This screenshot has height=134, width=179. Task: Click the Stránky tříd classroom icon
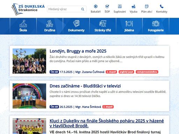102,24
